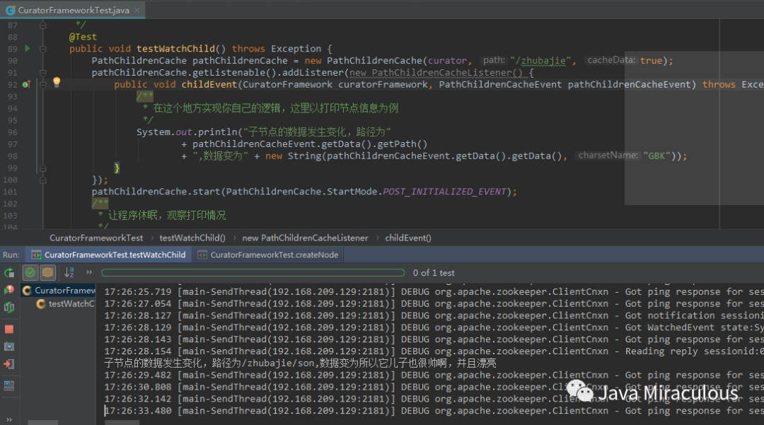Click the "/zhubajie" path string
This screenshot has height=425, width=764.
pyautogui.click(x=540, y=61)
